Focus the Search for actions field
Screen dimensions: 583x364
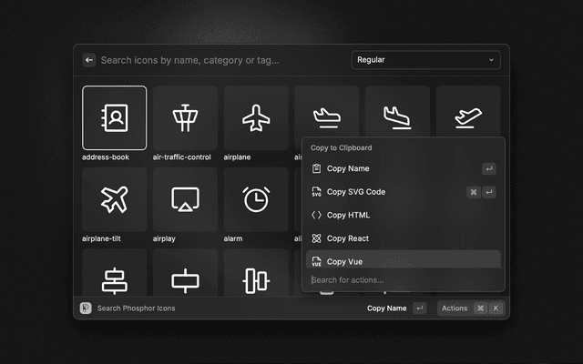(403, 280)
